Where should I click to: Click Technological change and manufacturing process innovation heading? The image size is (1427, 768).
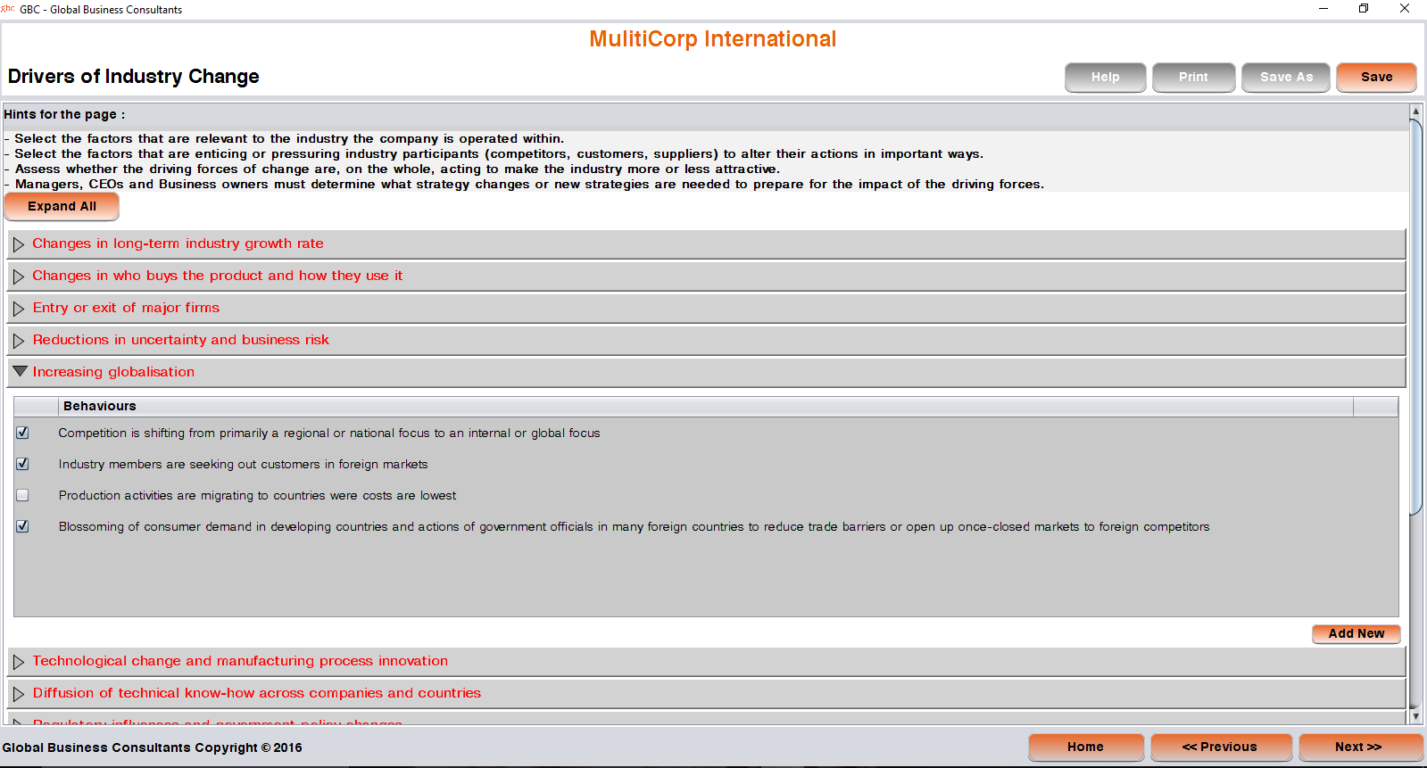pos(240,661)
